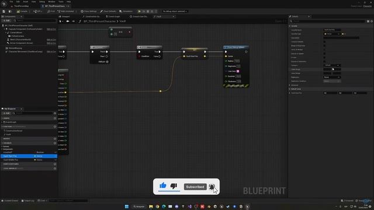Click the thumbs up like button
Screen dimensions: 374x210
tap(163, 185)
